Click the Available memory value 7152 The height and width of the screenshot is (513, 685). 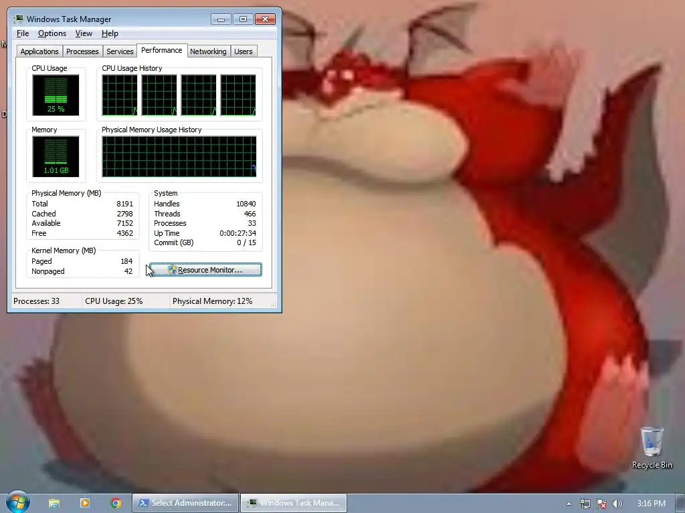(x=124, y=223)
